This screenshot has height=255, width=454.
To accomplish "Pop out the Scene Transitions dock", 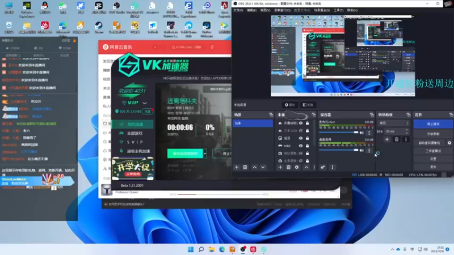I will [408, 115].
